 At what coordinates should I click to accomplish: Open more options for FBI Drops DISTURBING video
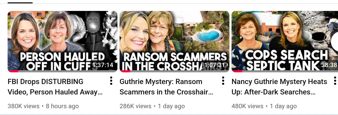[111, 81]
